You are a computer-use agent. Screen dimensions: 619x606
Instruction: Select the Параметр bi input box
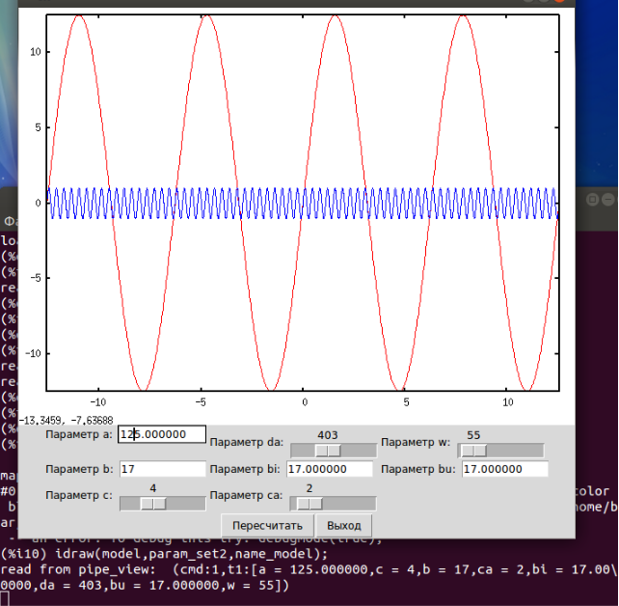coord(329,469)
